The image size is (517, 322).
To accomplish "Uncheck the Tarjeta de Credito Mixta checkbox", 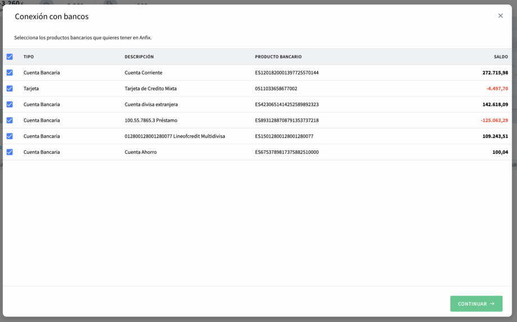I will click(x=10, y=89).
